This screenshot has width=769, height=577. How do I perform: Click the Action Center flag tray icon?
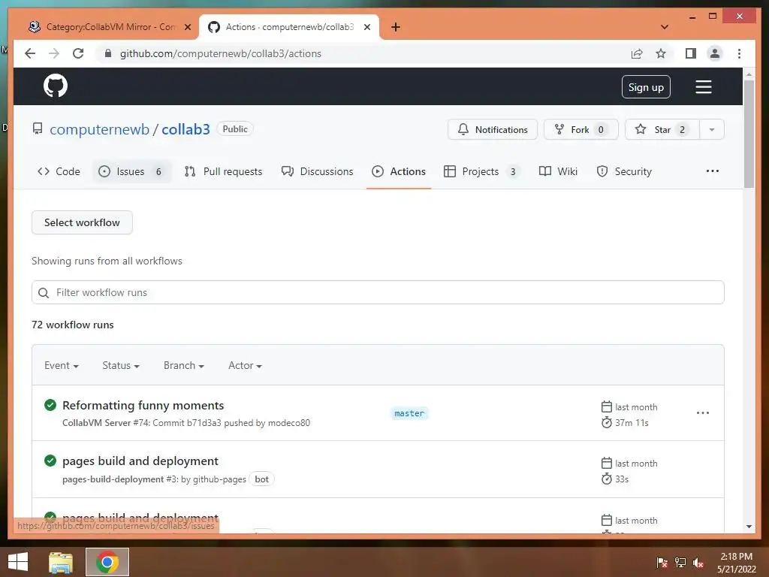pos(662,563)
